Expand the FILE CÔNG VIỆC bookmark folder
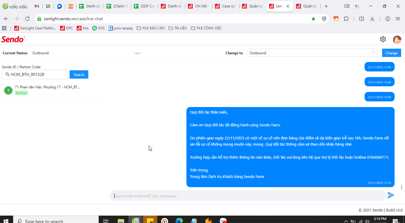Viewport: 405px width, 223px height. [206, 28]
